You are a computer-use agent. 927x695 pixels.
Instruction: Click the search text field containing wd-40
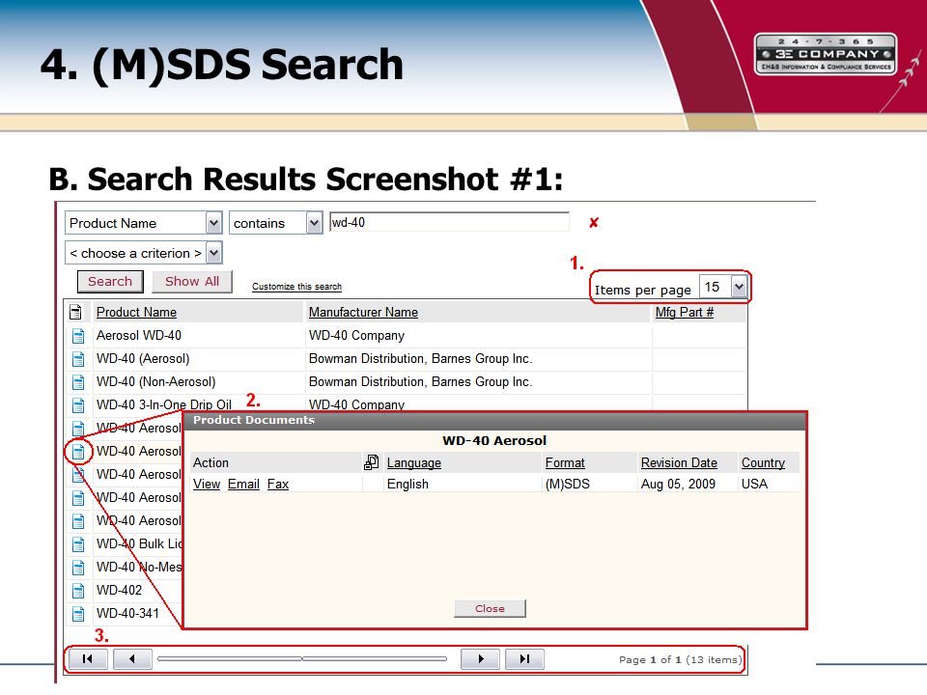point(449,222)
